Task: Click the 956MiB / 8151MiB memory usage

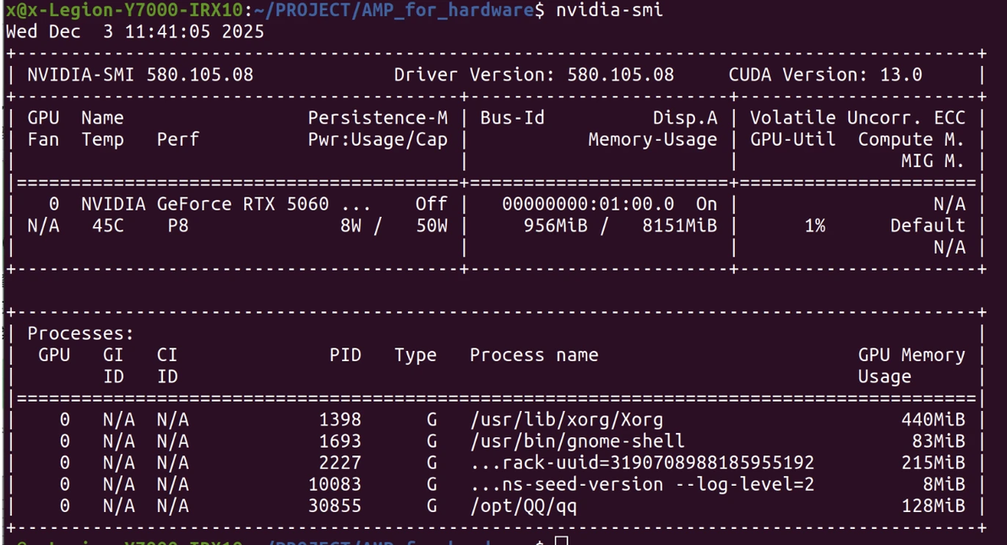Action: (620, 226)
